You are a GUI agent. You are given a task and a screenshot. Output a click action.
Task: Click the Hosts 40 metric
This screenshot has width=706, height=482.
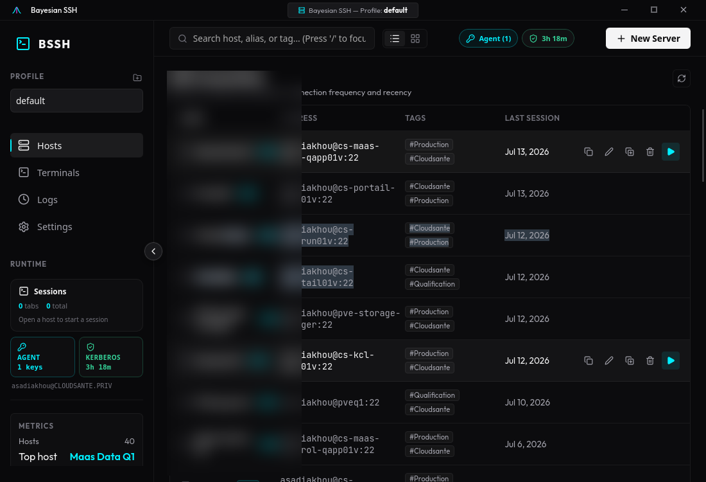coord(76,442)
